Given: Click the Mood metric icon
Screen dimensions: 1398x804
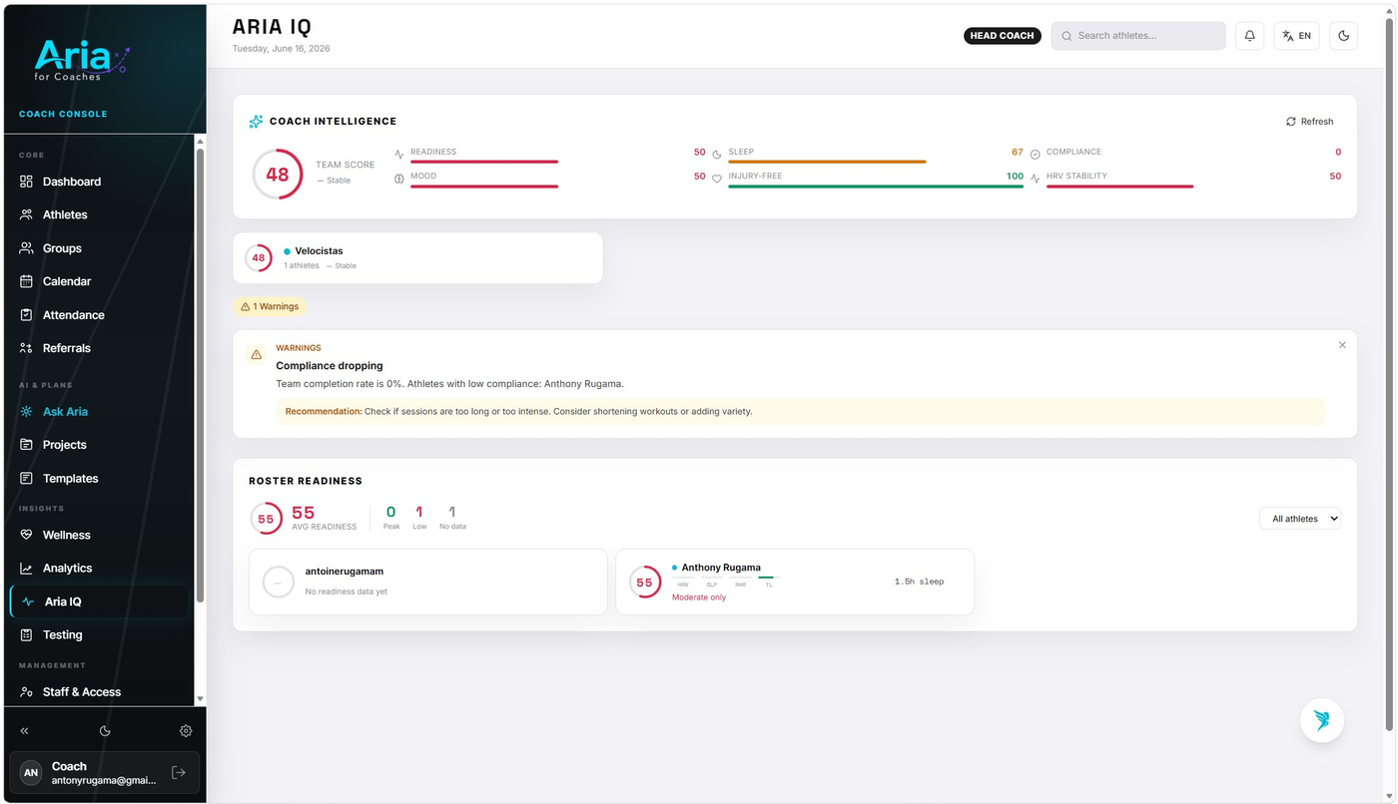Looking at the screenshot, I should (399, 179).
